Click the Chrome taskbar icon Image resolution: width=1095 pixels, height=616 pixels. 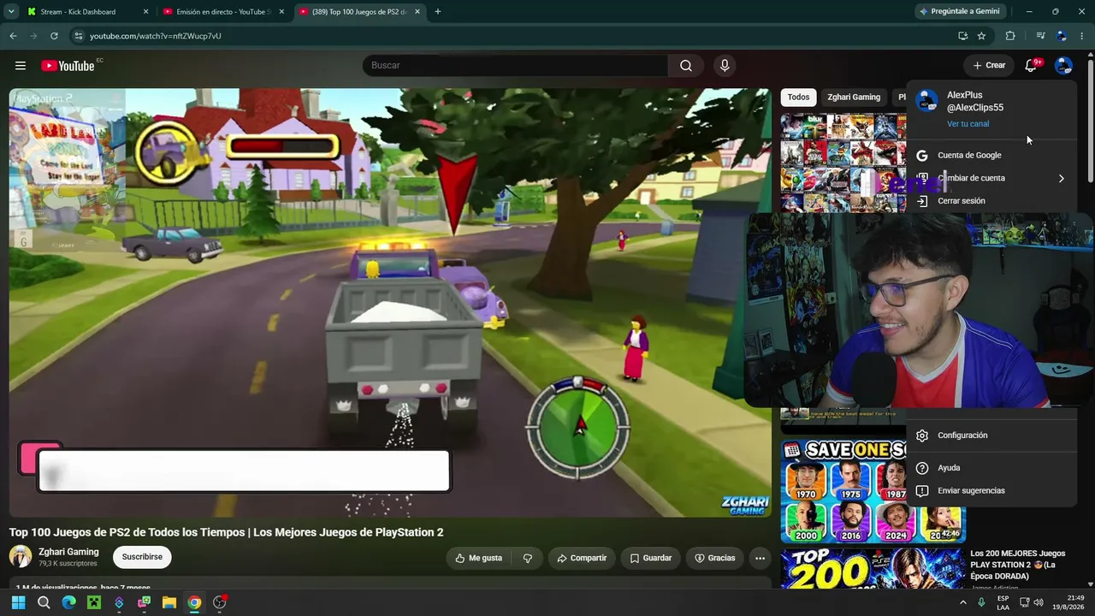pyautogui.click(x=195, y=602)
